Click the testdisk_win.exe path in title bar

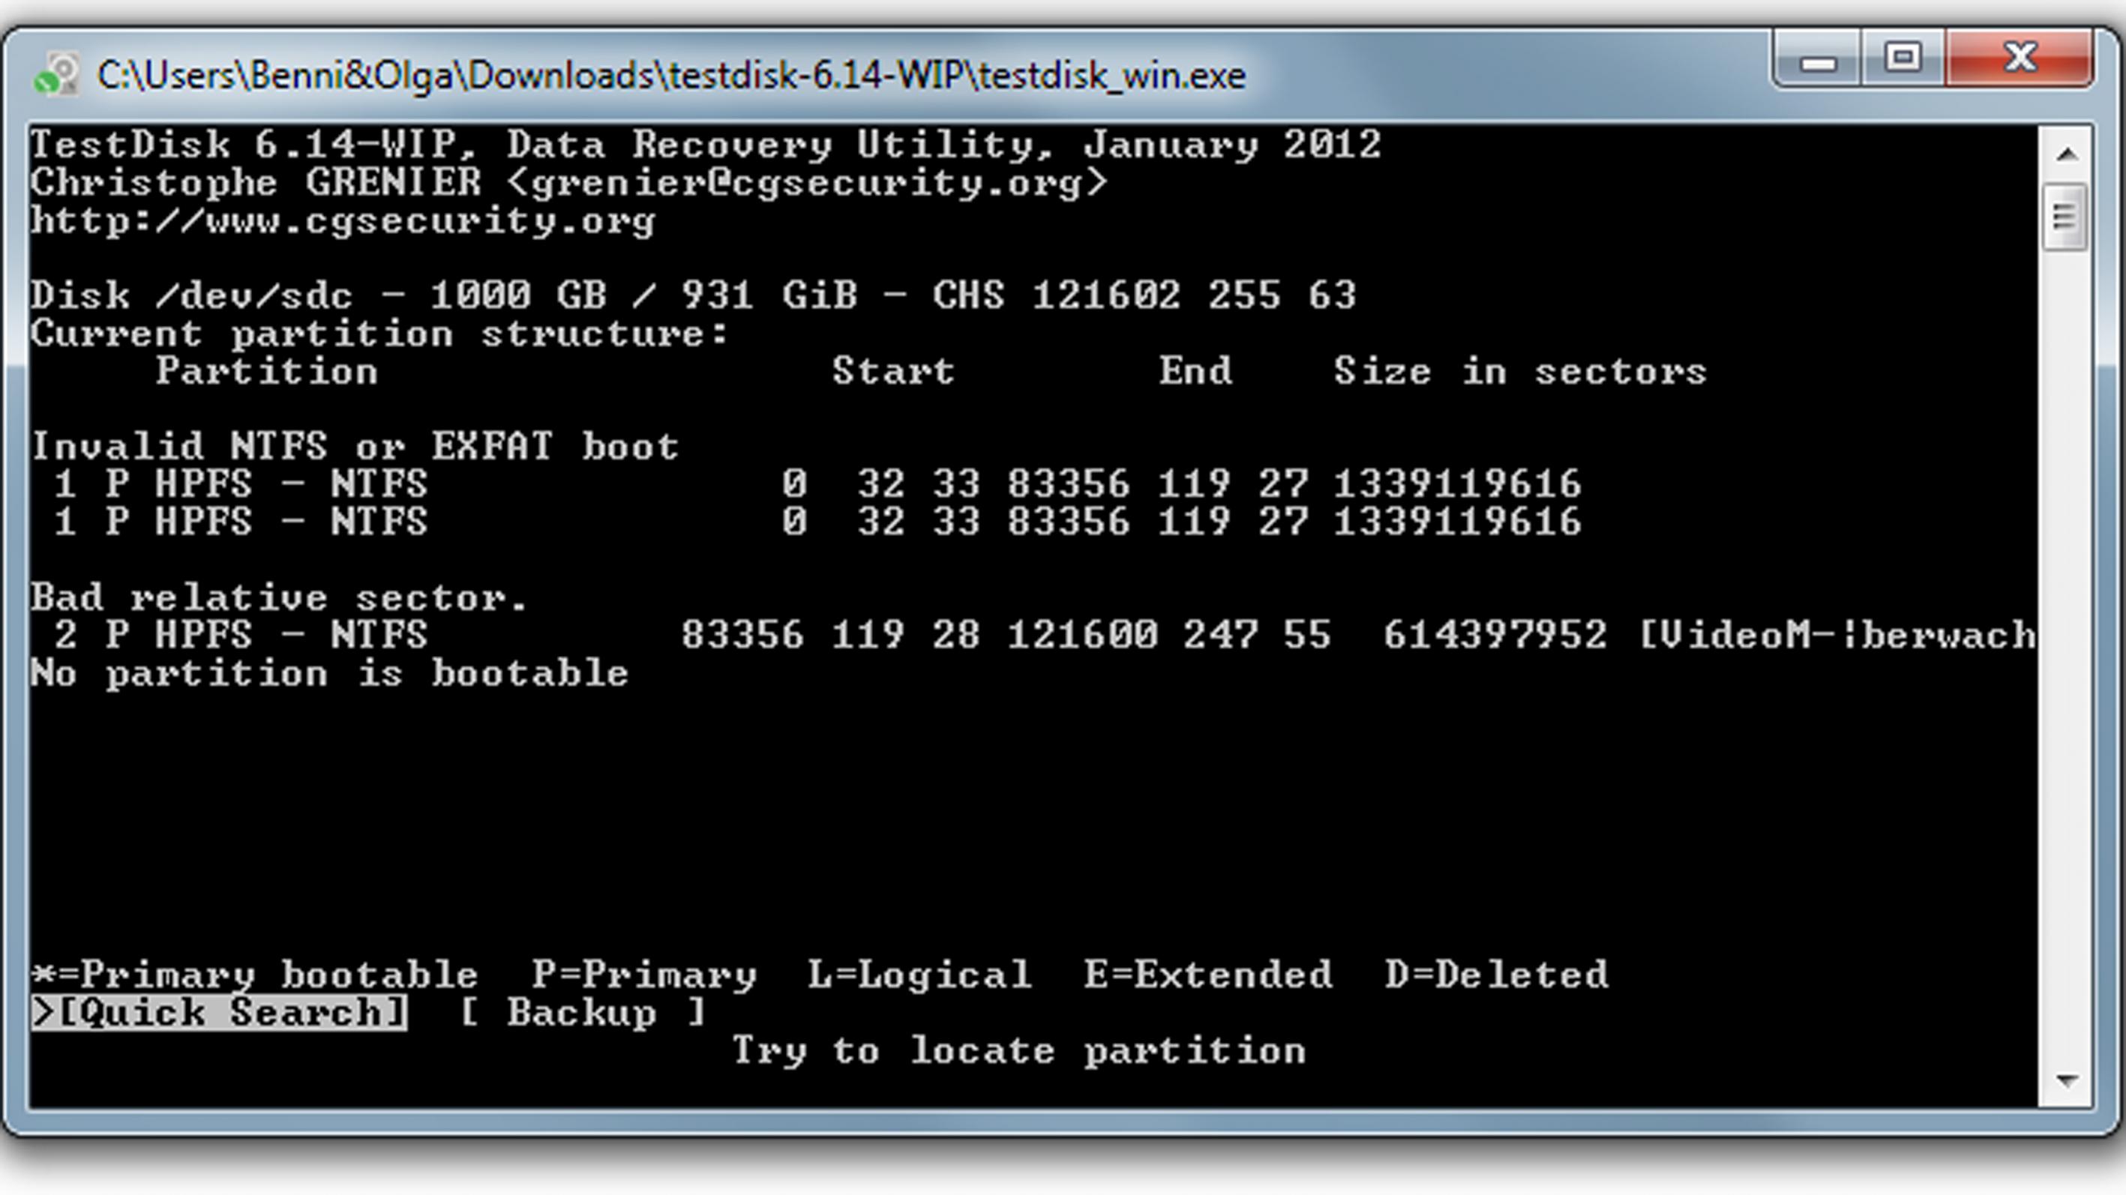[670, 76]
